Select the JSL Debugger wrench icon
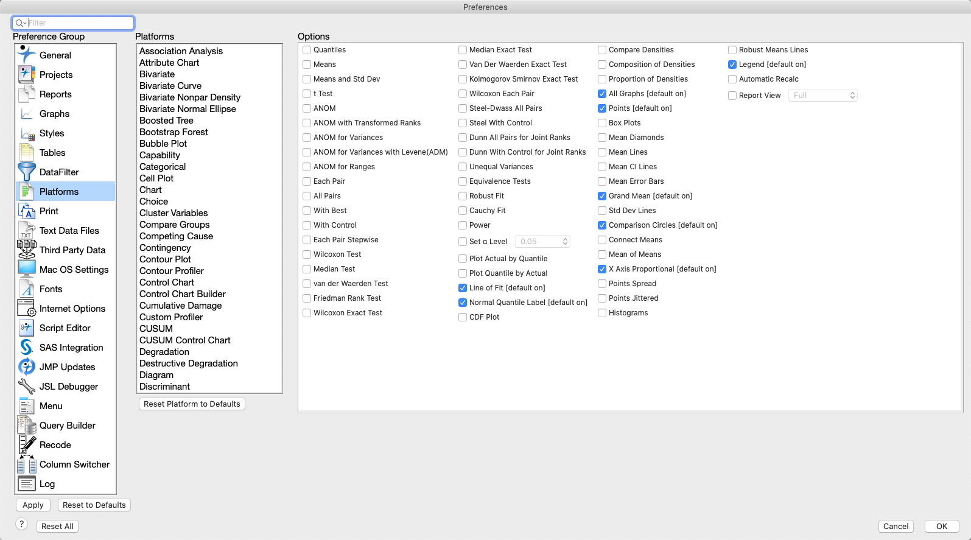The image size is (971, 540). coord(26,386)
